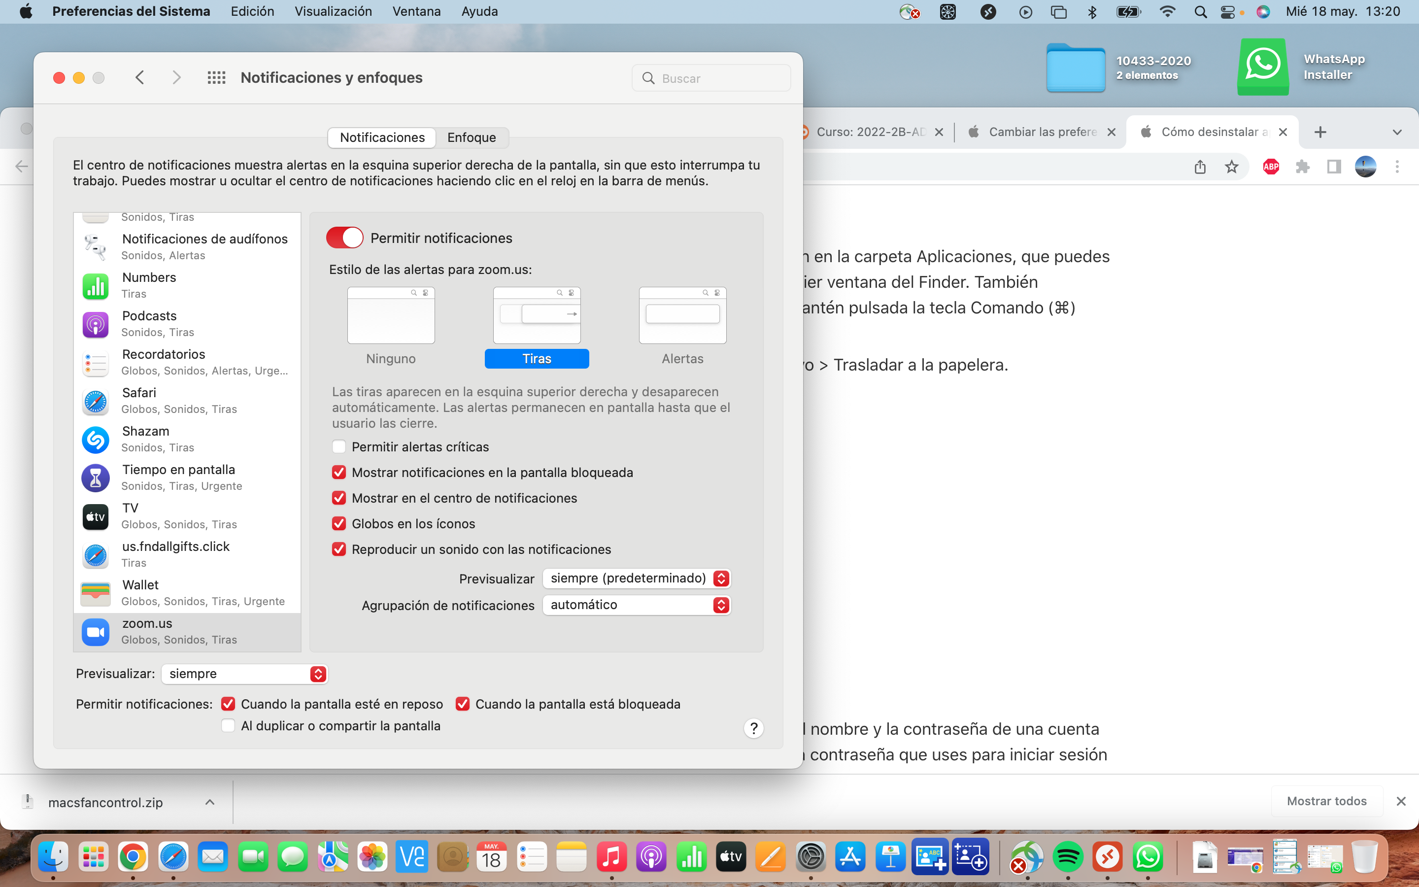Toggle Permitir notificaciones switch off
The width and height of the screenshot is (1419, 887).
345,238
